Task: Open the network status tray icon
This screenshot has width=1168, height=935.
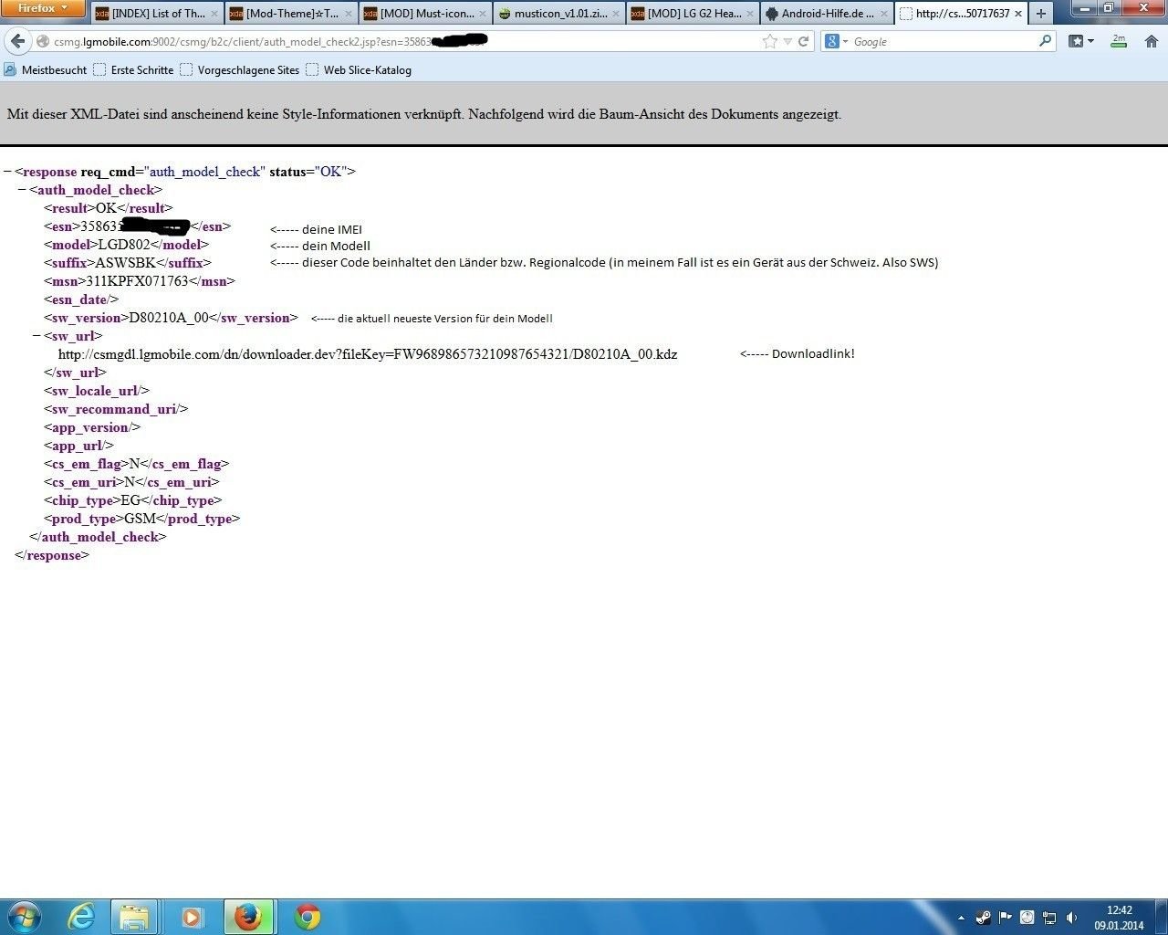Action: (1050, 918)
